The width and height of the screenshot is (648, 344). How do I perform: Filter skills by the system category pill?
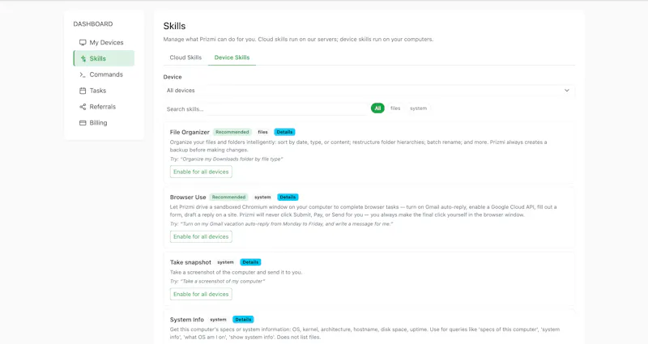(x=418, y=108)
